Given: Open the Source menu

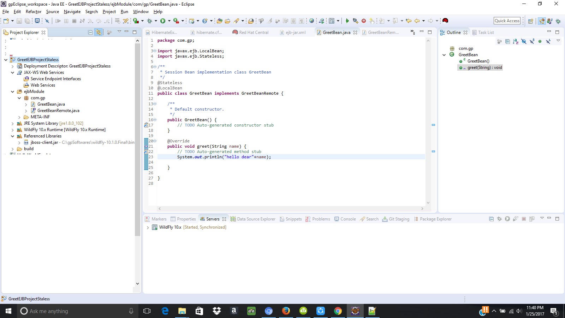Looking at the screenshot, I should tap(52, 12).
